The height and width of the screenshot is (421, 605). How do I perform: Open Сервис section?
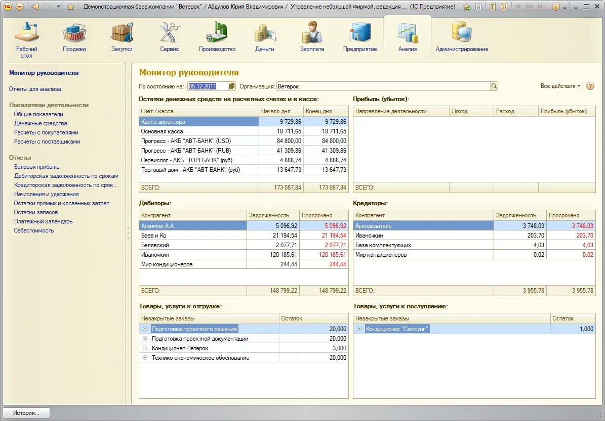coord(170,37)
